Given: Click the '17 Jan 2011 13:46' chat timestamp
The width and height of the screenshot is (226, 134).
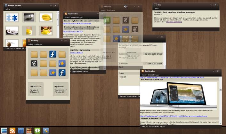Looking at the screenshot, I should point(154,63).
